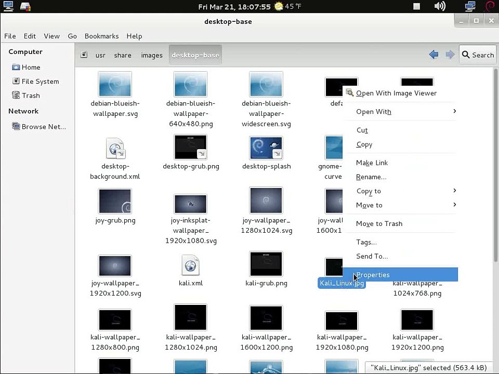Open Browse Network in sidebar
Image resolution: width=499 pixels, height=374 pixels.
[x=39, y=127]
